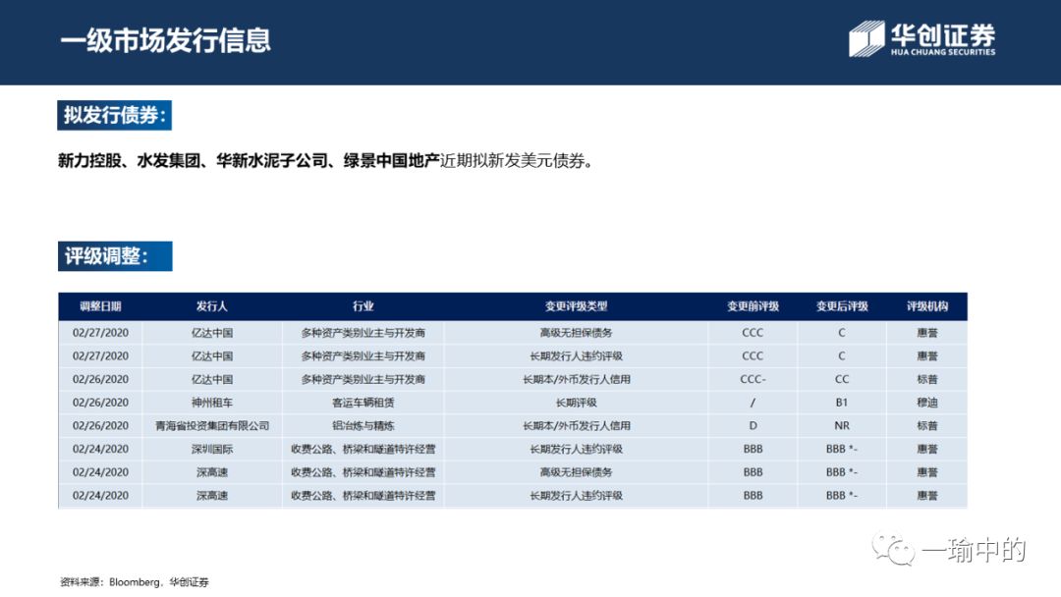Click the 变更后评级 column header
The image size is (1061, 597).
pos(842,306)
